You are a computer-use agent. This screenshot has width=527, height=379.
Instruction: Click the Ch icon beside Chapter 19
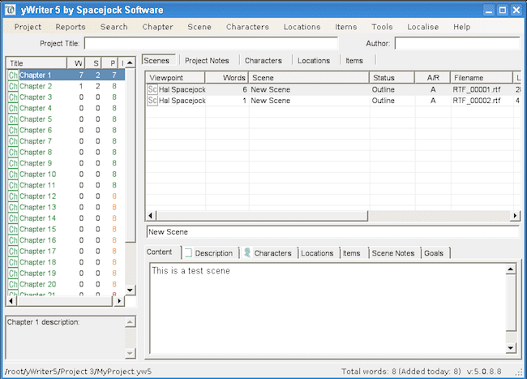pos(13,273)
